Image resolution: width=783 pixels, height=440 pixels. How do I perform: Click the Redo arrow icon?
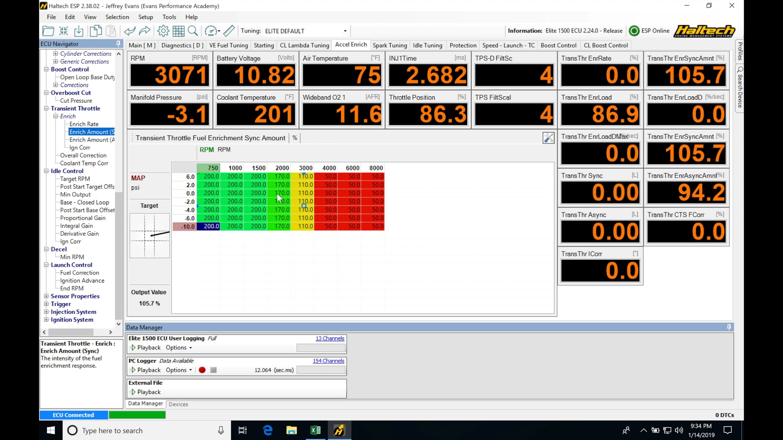click(x=145, y=31)
